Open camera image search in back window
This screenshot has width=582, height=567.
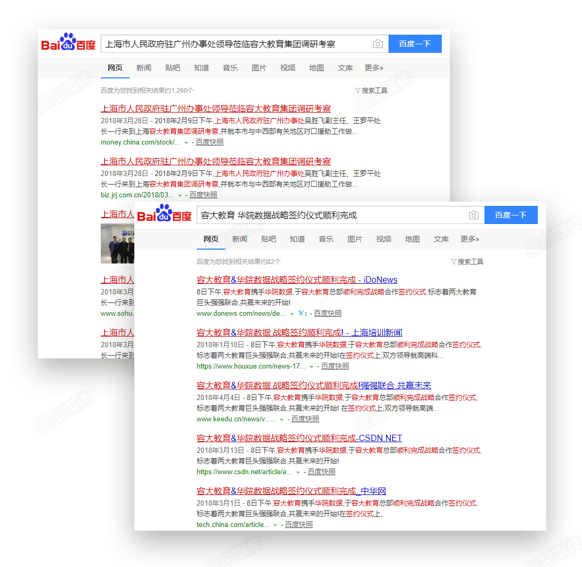pyautogui.click(x=377, y=44)
